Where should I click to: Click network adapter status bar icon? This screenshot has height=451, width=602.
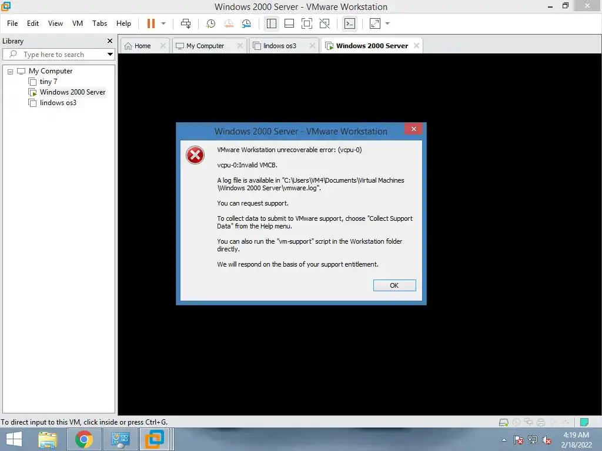pyautogui.click(x=529, y=422)
